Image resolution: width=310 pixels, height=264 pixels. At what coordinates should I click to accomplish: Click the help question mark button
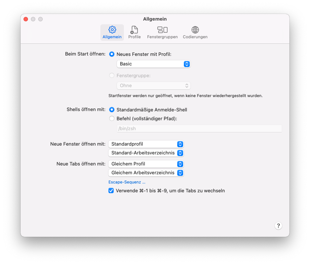tap(278, 226)
